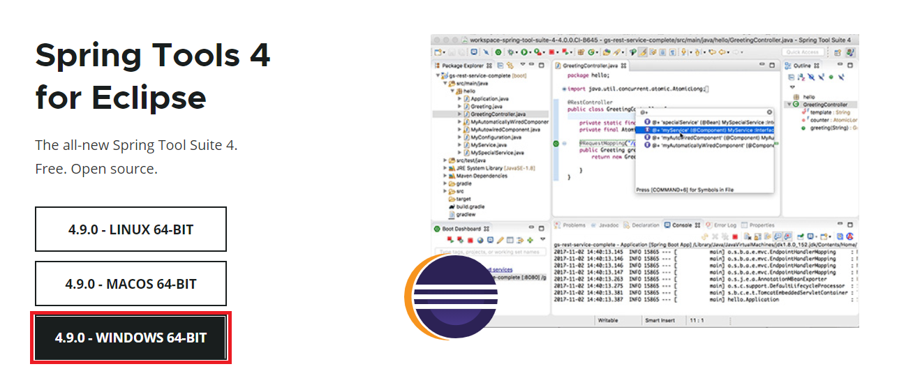Switch to the Properties tab in screenshot
This screenshot has height=385, width=906.
(757, 225)
